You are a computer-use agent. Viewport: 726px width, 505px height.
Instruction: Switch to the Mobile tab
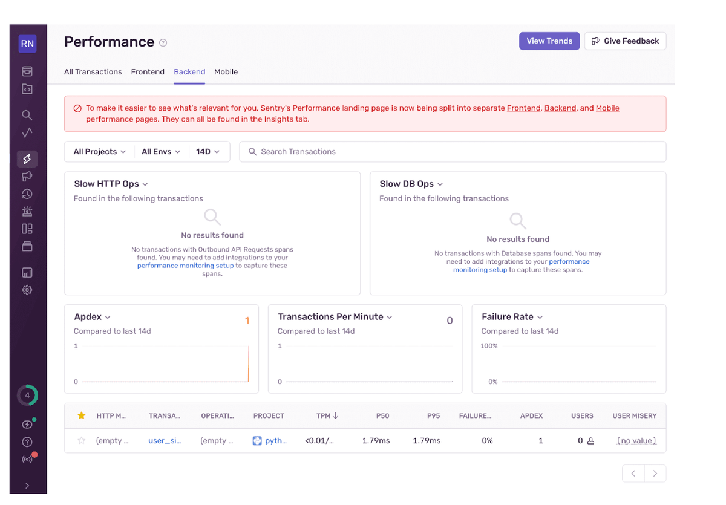226,71
